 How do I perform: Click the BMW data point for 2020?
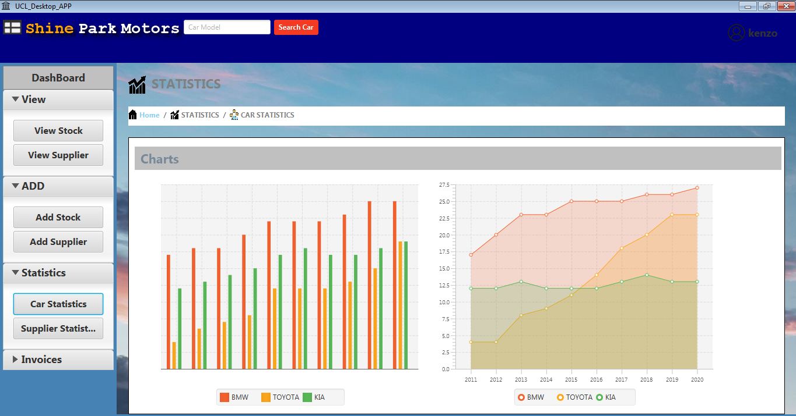tap(697, 188)
